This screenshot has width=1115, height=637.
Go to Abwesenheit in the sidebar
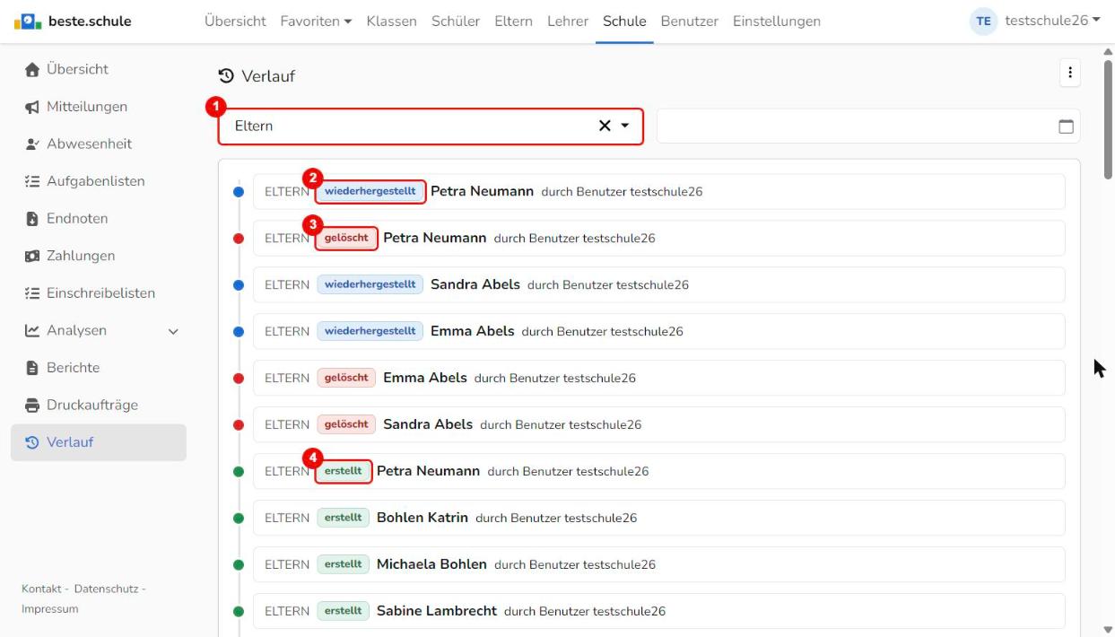click(99, 144)
